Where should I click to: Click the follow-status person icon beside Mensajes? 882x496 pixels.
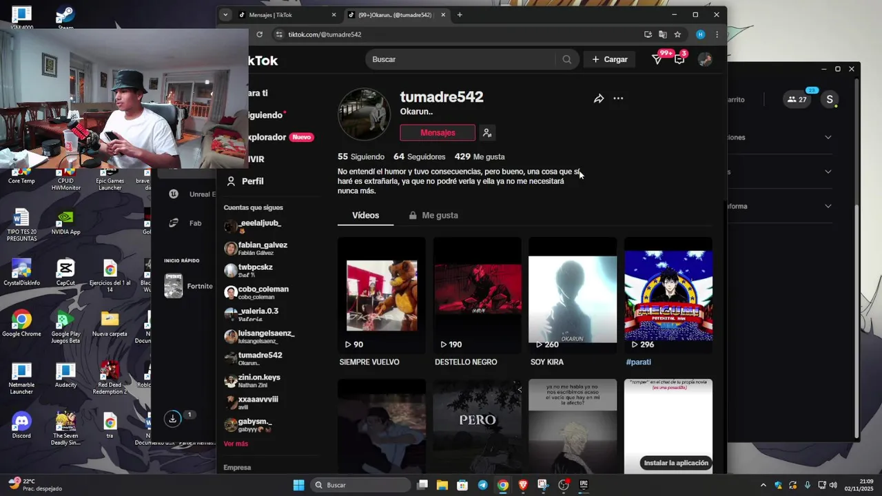pos(487,133)
